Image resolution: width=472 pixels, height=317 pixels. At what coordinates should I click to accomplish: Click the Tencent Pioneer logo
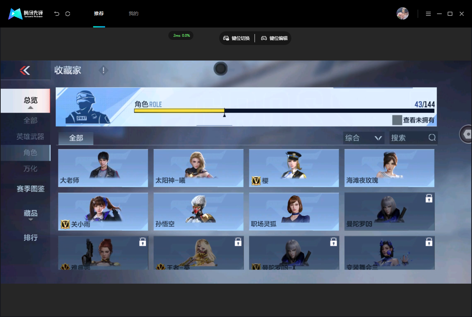(26, 14)
